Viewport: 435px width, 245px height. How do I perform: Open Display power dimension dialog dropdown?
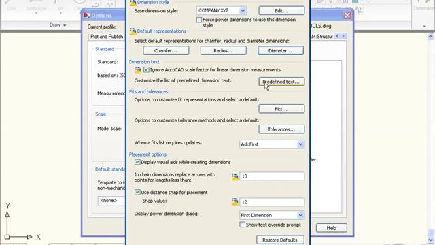(x=300, y=215)
